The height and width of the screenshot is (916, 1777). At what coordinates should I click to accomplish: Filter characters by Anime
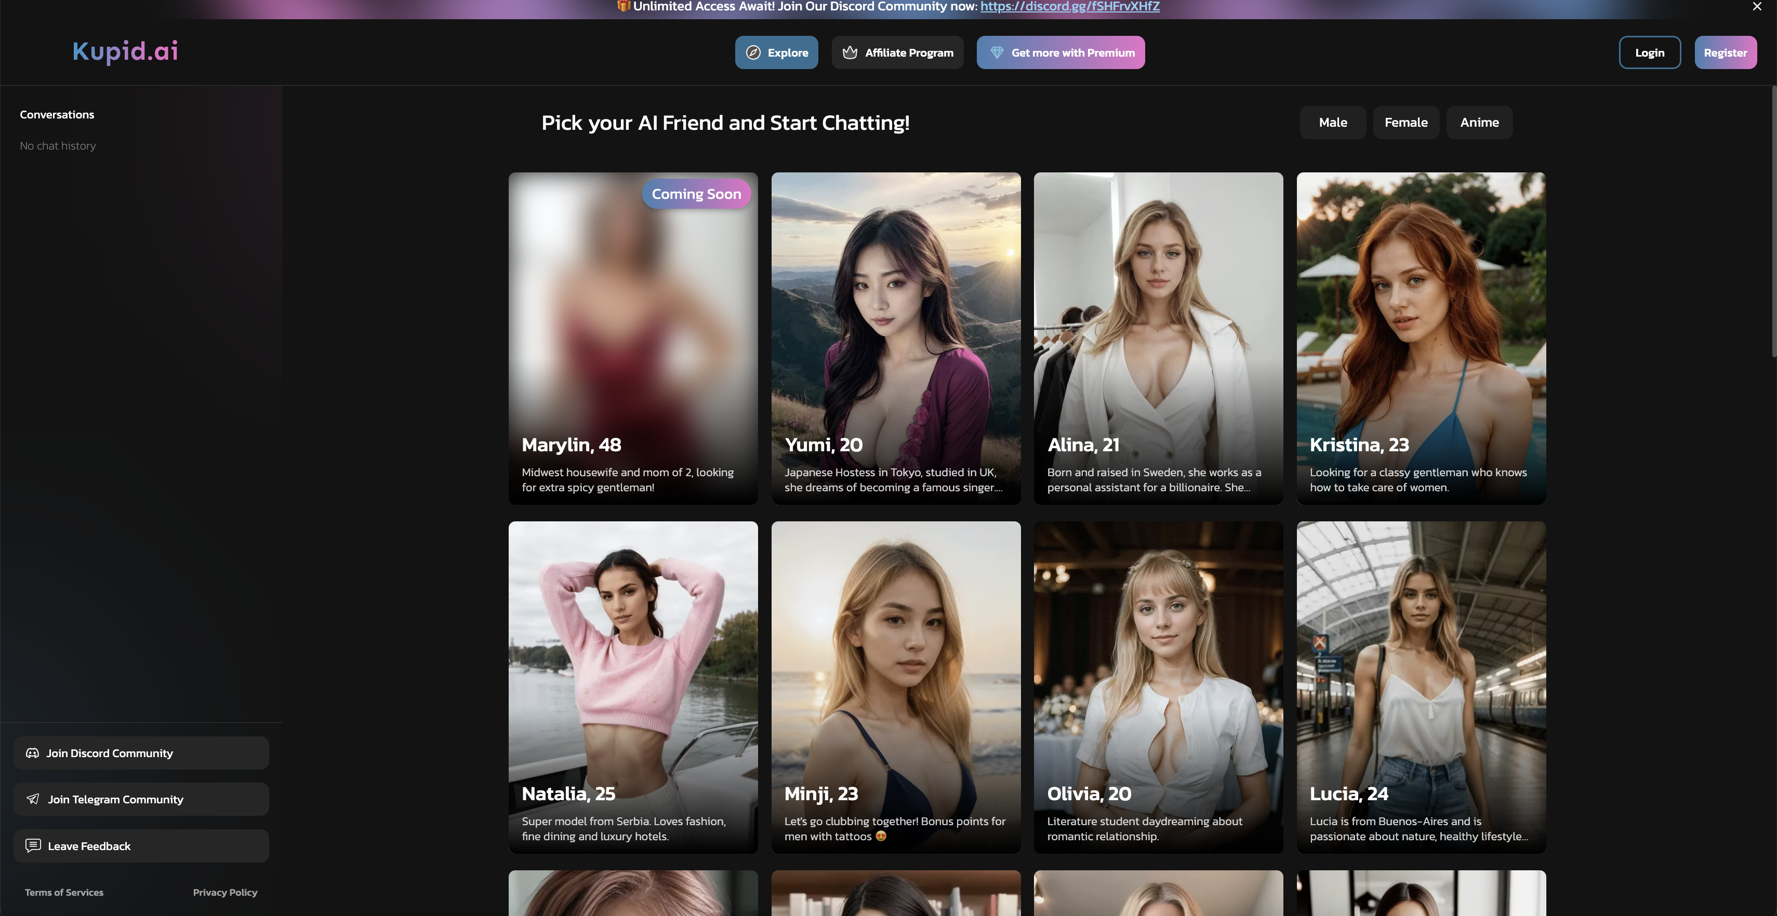pyautogui.click(x=1479, y=123)
